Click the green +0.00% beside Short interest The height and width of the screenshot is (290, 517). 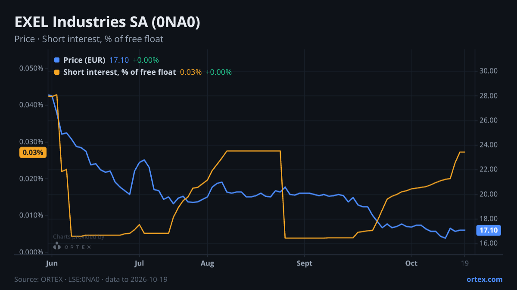[219, 72]
